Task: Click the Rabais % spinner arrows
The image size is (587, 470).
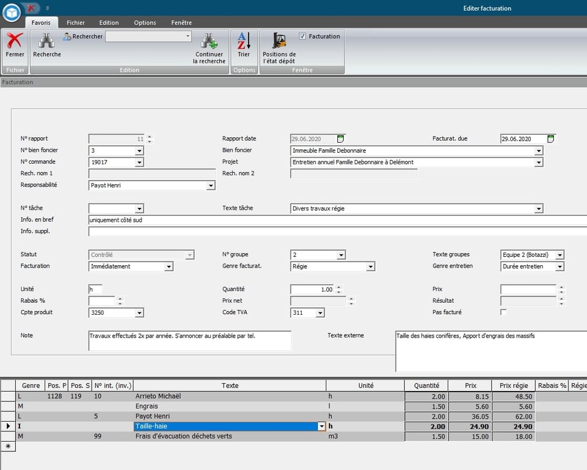Action: coord(120,301)
